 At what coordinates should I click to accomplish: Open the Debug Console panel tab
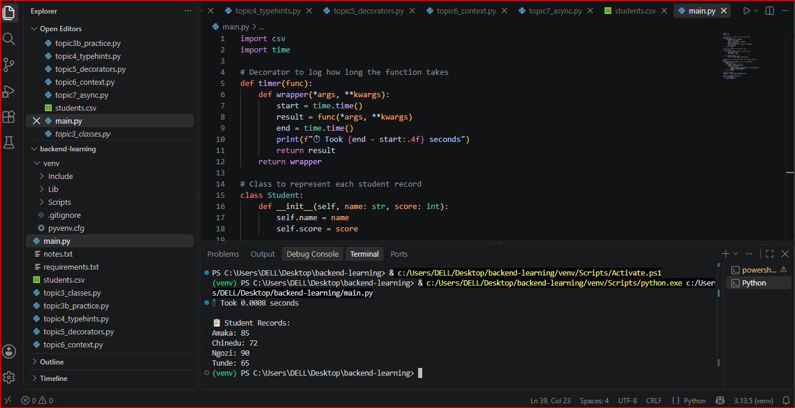coord(313,254)
